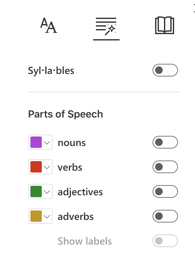Image resolution: width=195 pixels, height=261 pixels.
Task: Select the green adjectives color swatch
Action: coord(36,192)
